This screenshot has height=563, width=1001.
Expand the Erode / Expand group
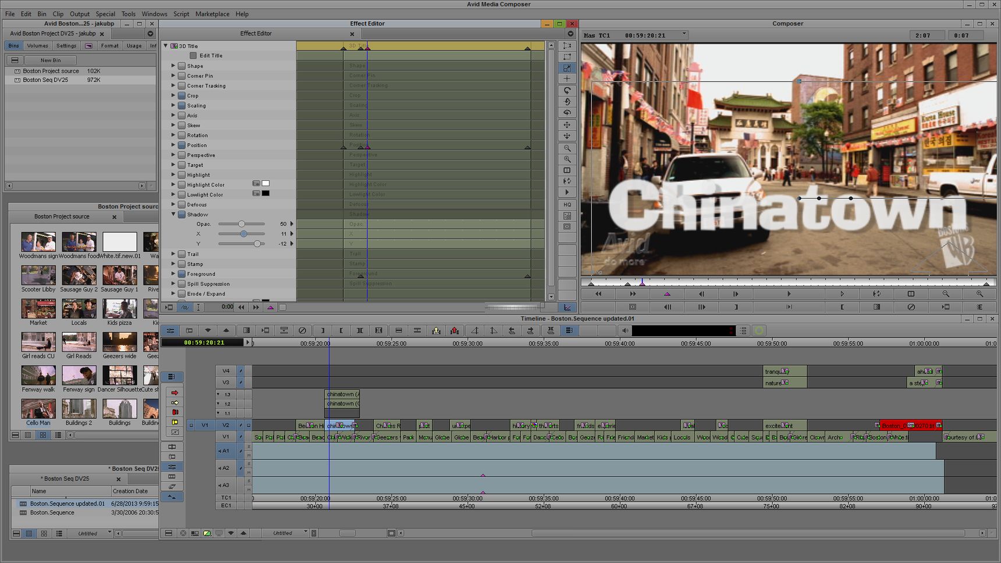[x=173, y=293]
